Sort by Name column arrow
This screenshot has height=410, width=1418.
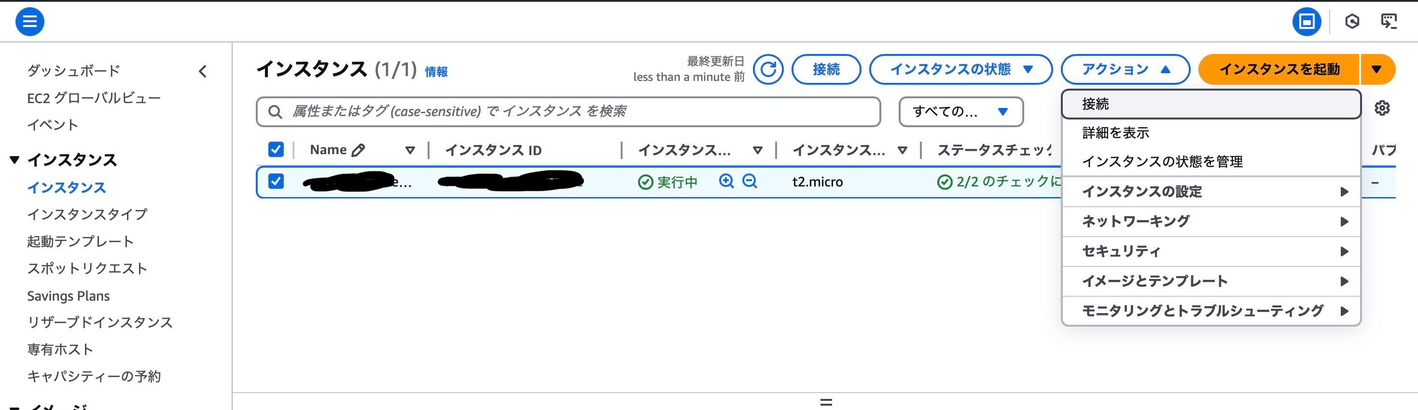(410, 150)
